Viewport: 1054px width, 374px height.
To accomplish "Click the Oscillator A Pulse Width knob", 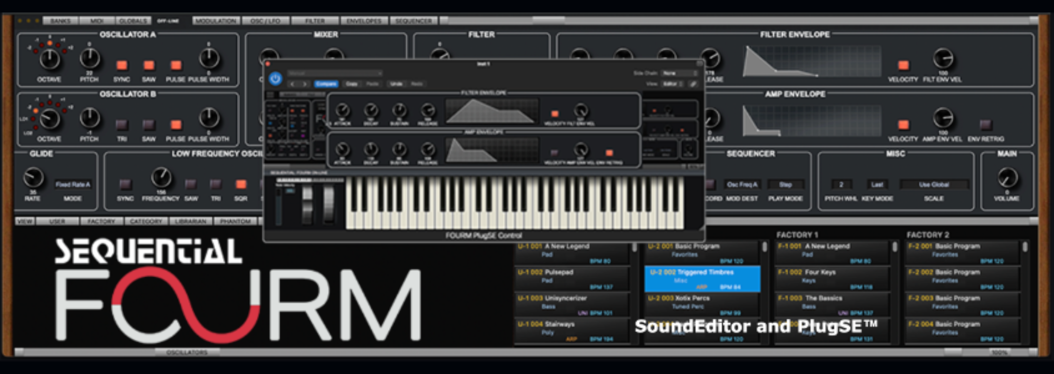I will click(x=209, y=58).
